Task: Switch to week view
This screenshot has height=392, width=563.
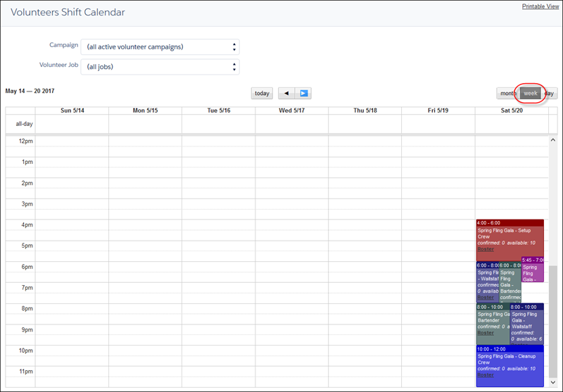Action: pyautogui.click(x=530, y=94)
